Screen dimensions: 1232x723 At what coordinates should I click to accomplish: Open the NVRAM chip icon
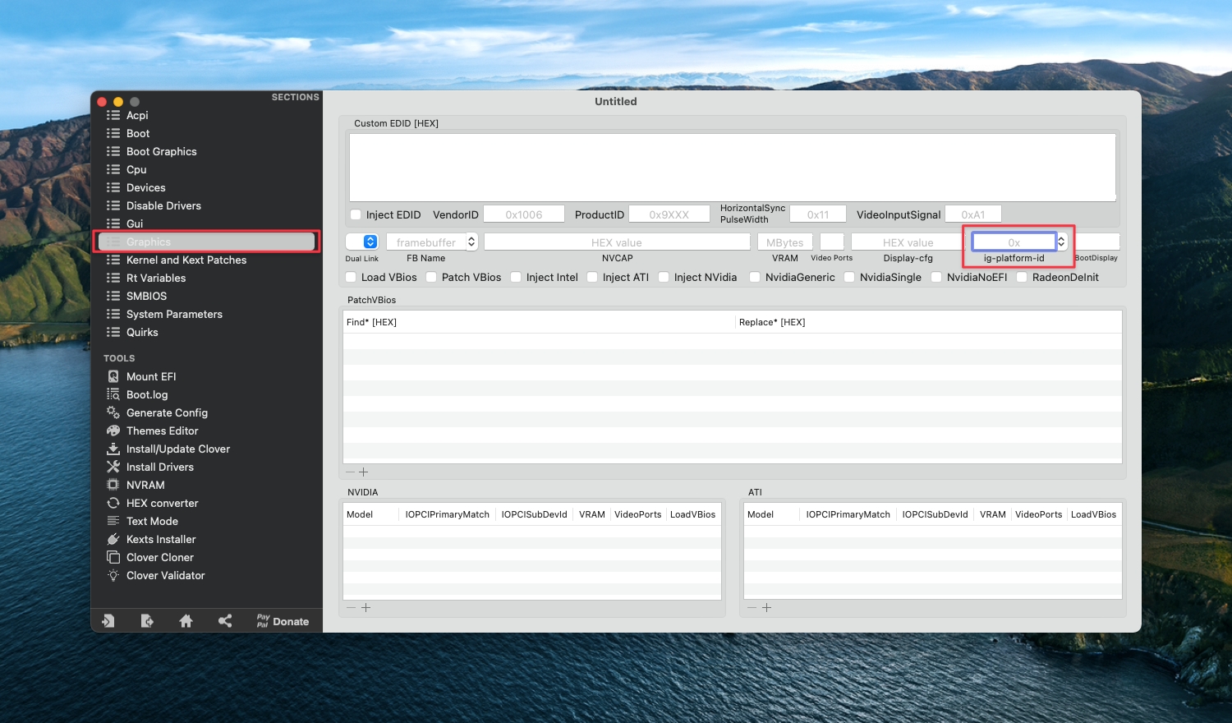click(x=113, y=485)
